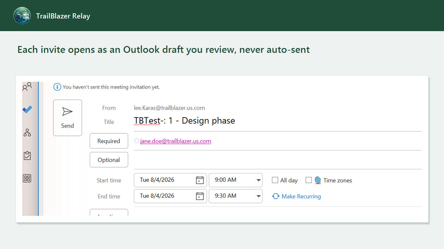Screen dimensions: 444x249
Task: Open the People icon in Outlook sidebar
Action: coord(27,87)
